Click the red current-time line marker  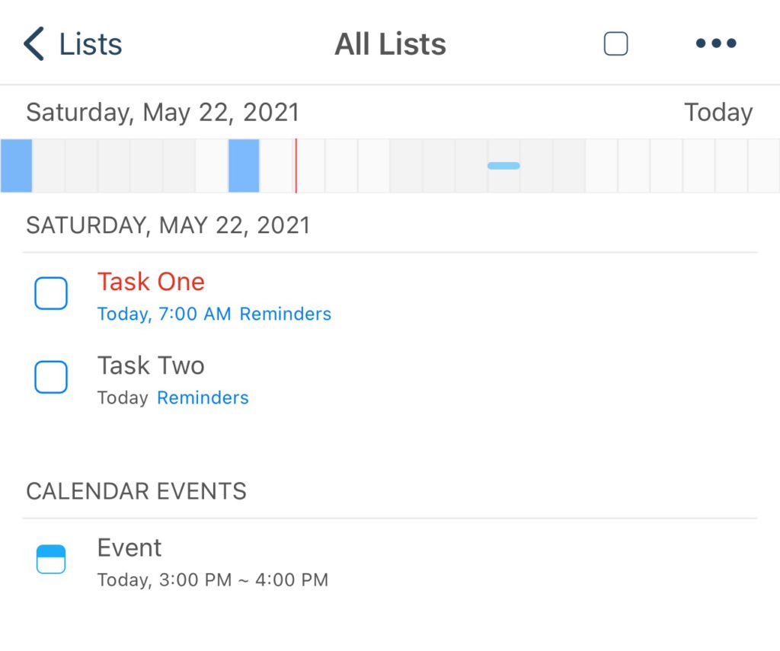click(x=296, y=166)
